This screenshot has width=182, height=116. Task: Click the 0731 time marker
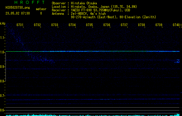pos(20,25)
